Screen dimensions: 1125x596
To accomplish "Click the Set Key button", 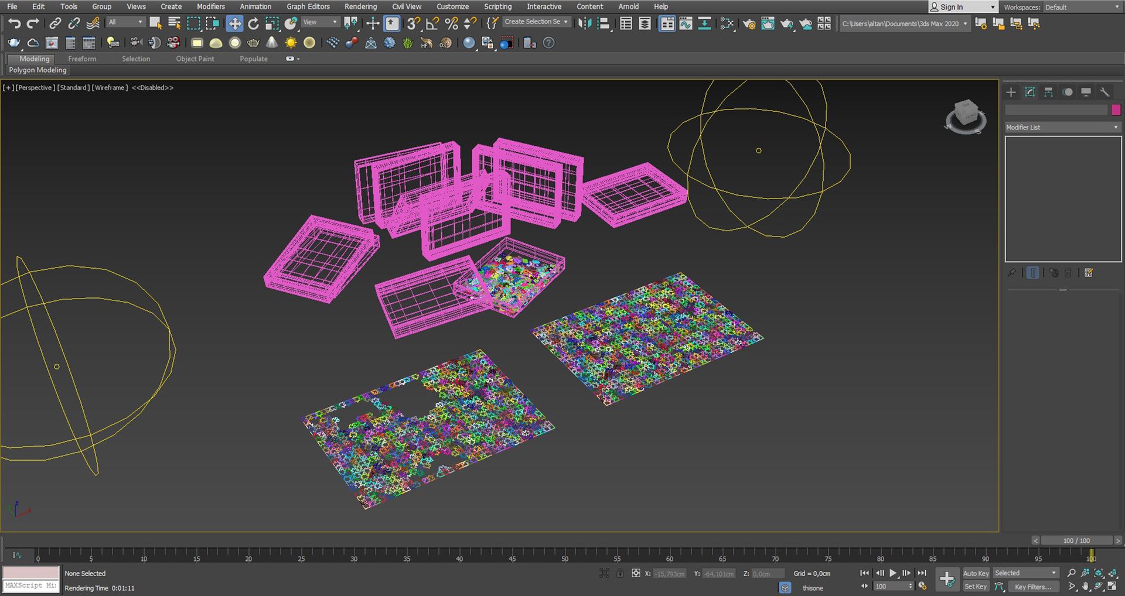I will point(976,586).
